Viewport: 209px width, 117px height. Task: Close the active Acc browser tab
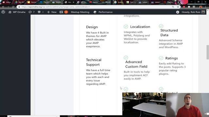pyautogui.click(x=73, y=2)
